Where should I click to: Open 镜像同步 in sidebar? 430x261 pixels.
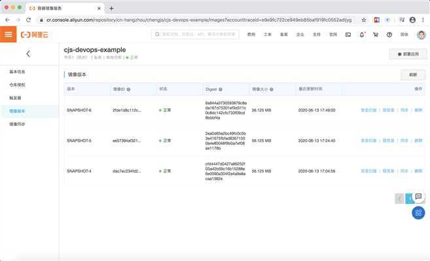click(x=17, y=124)
